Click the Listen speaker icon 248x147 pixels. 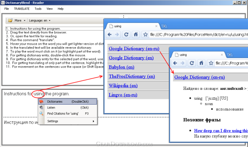tap(42, 107)
